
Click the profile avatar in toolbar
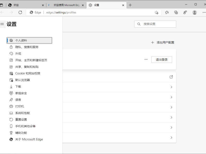click(x=194, y=12)
